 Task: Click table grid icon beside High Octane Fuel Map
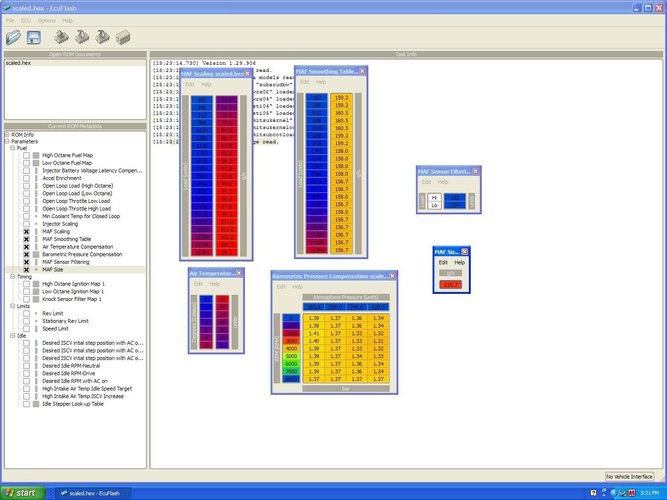36,155
